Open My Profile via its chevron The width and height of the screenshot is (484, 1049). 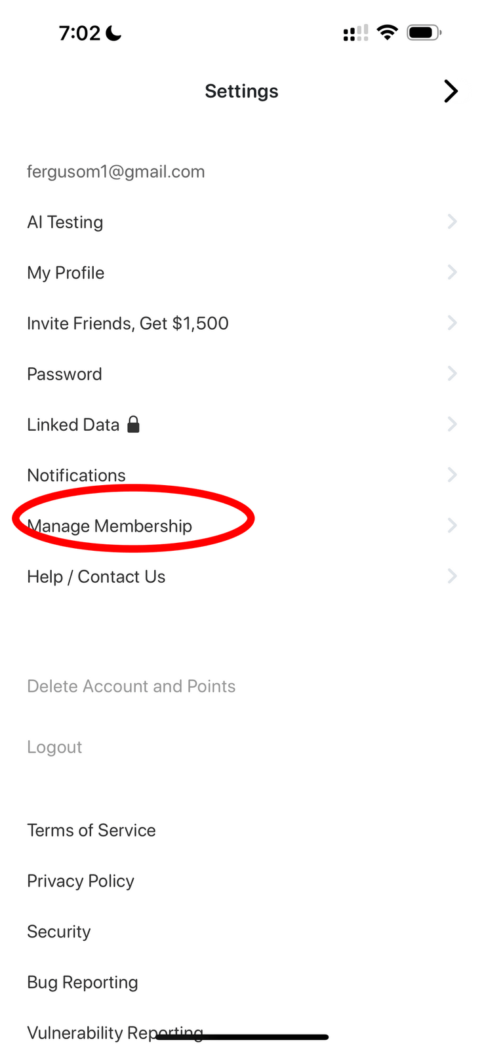(452, 272)
